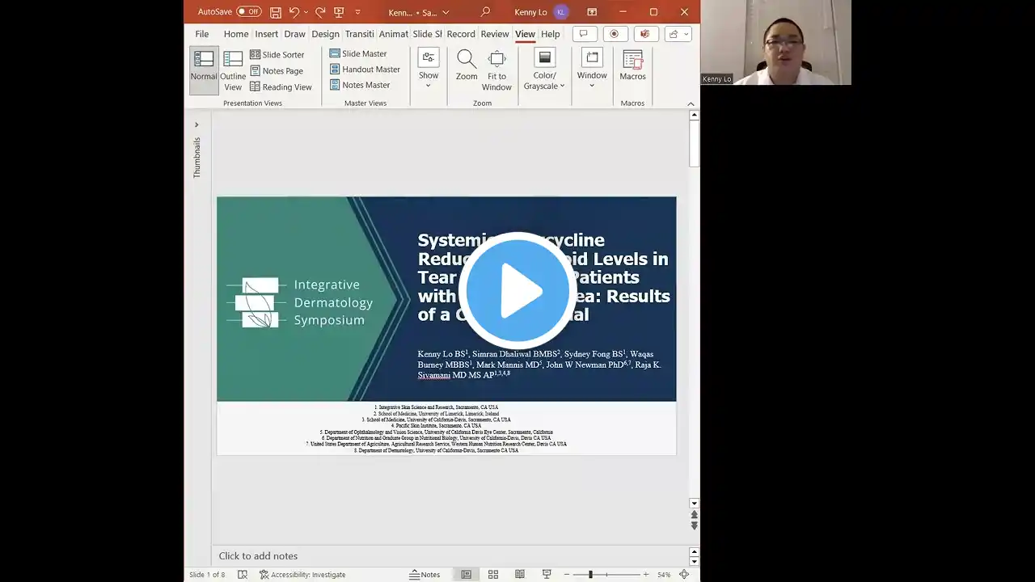1035x582 pixels.
Task: Toggle the Notes pane from status bar
Action: 425,575
